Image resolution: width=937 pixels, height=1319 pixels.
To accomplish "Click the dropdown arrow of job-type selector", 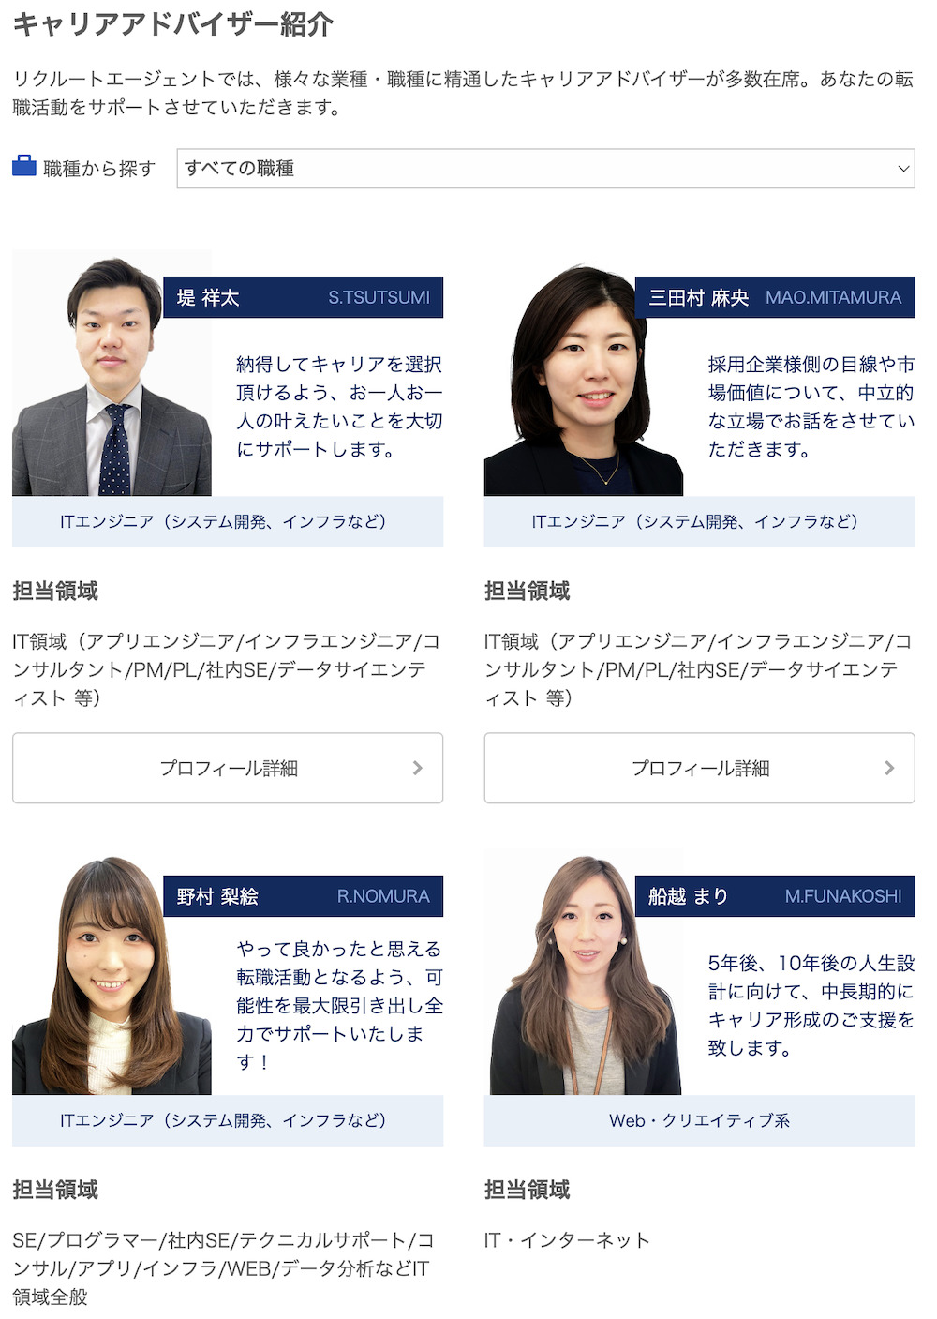I will pos(903,169).
